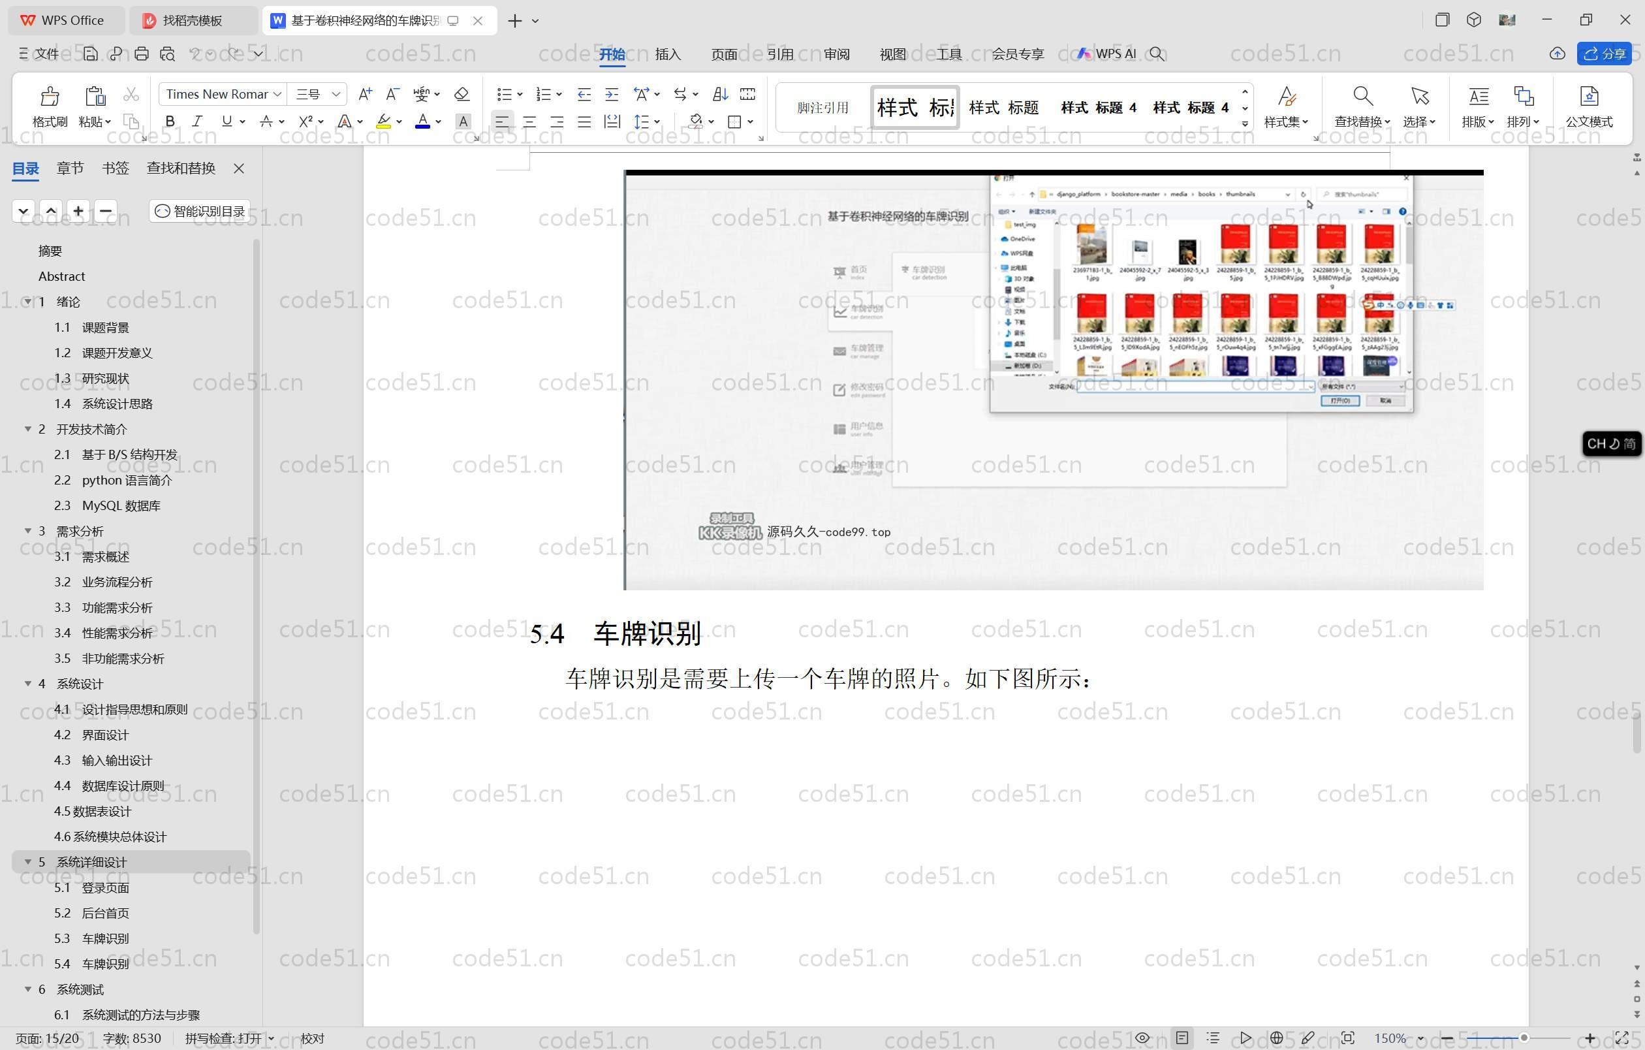
Task: Click the save icon in quick toolbar
Action: click(x=90, y=54)
